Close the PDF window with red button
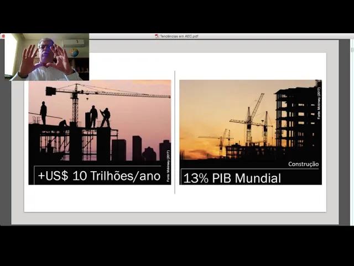354x266 pixels. 2,36
